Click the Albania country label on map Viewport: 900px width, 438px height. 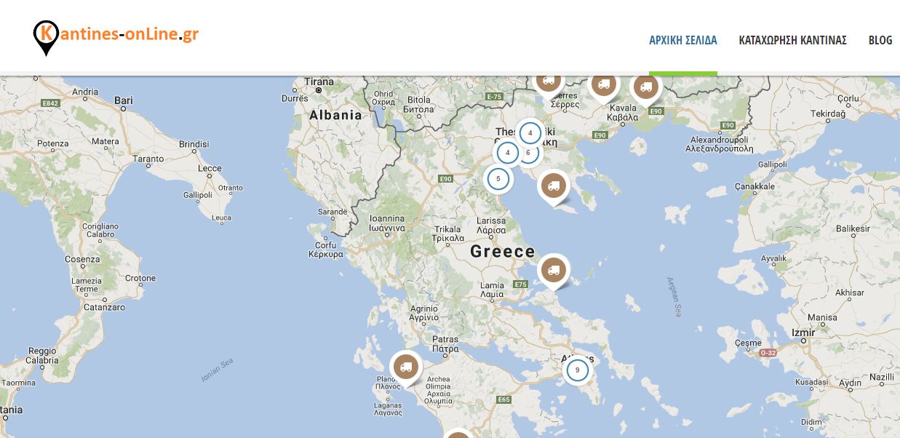(x=335, y=115)
